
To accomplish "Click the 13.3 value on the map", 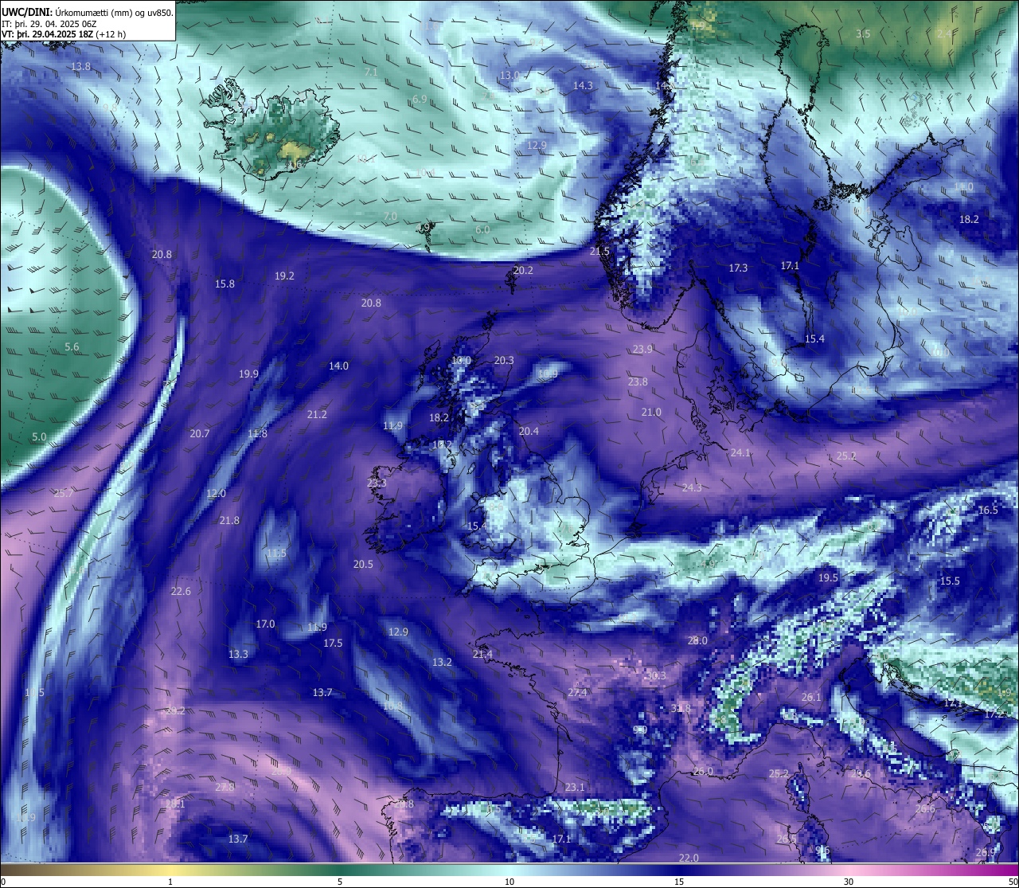I will click(238, 655).
